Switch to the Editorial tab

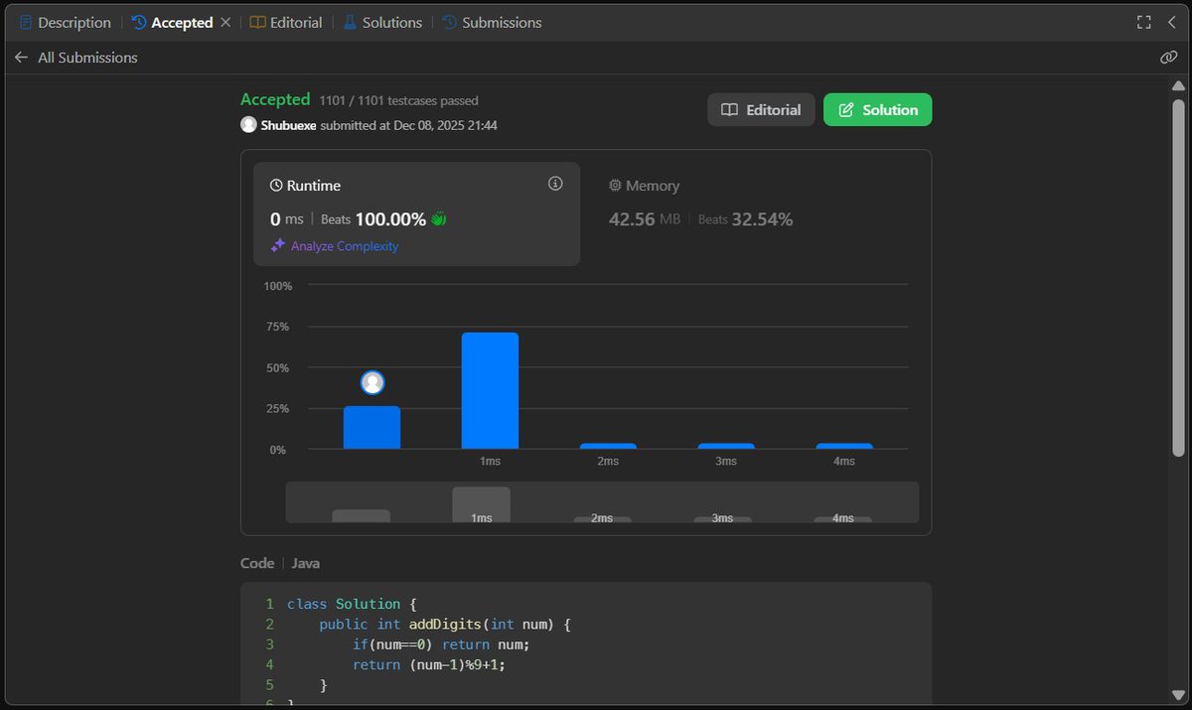286,22
